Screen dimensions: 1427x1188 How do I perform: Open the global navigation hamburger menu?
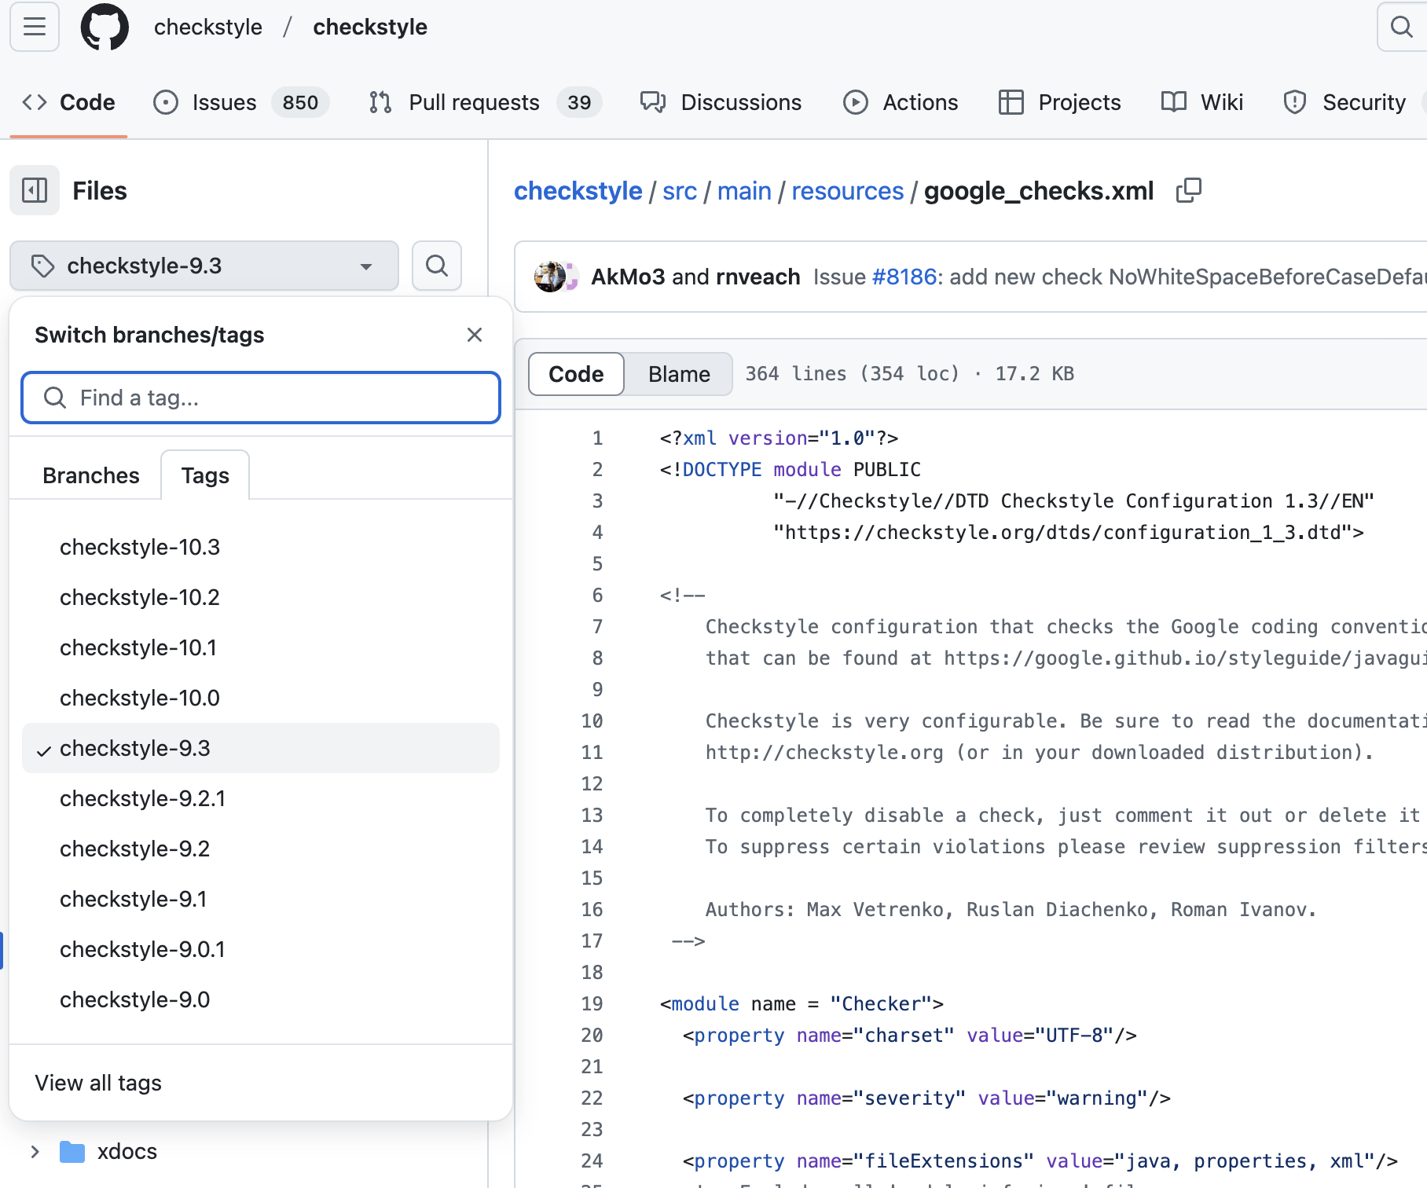point(34,27)
